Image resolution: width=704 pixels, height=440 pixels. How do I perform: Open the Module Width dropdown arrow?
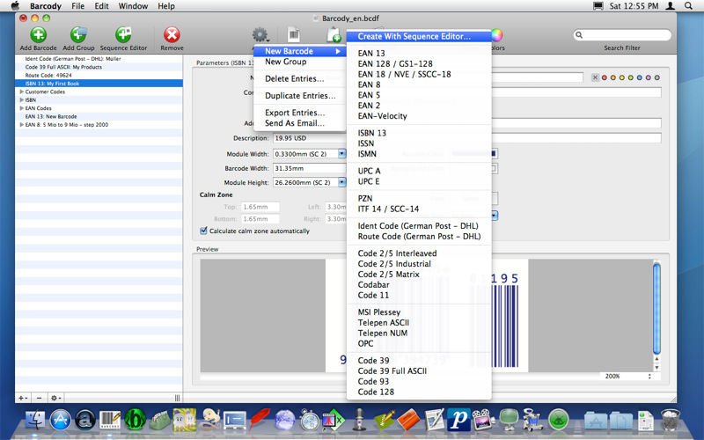pos(341,154)
